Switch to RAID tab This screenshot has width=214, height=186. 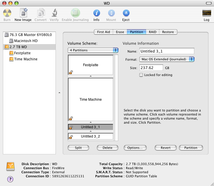[153, 32]
